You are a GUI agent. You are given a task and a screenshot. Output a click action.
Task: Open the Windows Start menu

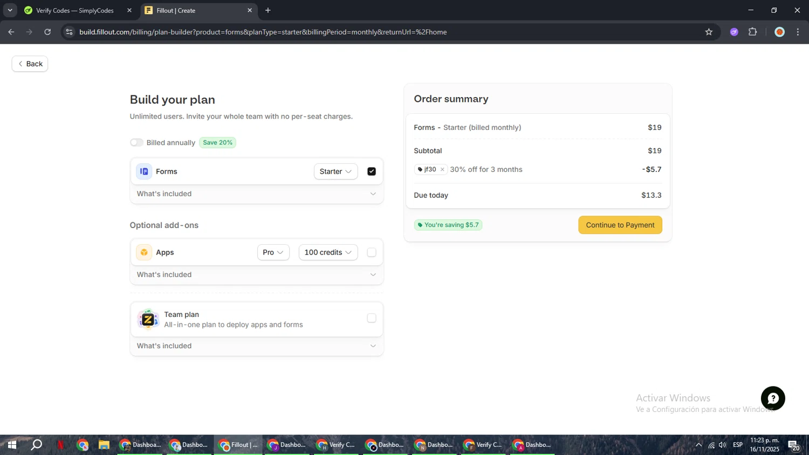pyautogui.click(x=12, y=445)
